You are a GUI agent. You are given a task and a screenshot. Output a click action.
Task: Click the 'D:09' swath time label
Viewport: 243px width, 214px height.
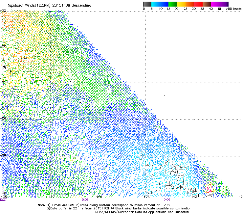coord(167,200)
